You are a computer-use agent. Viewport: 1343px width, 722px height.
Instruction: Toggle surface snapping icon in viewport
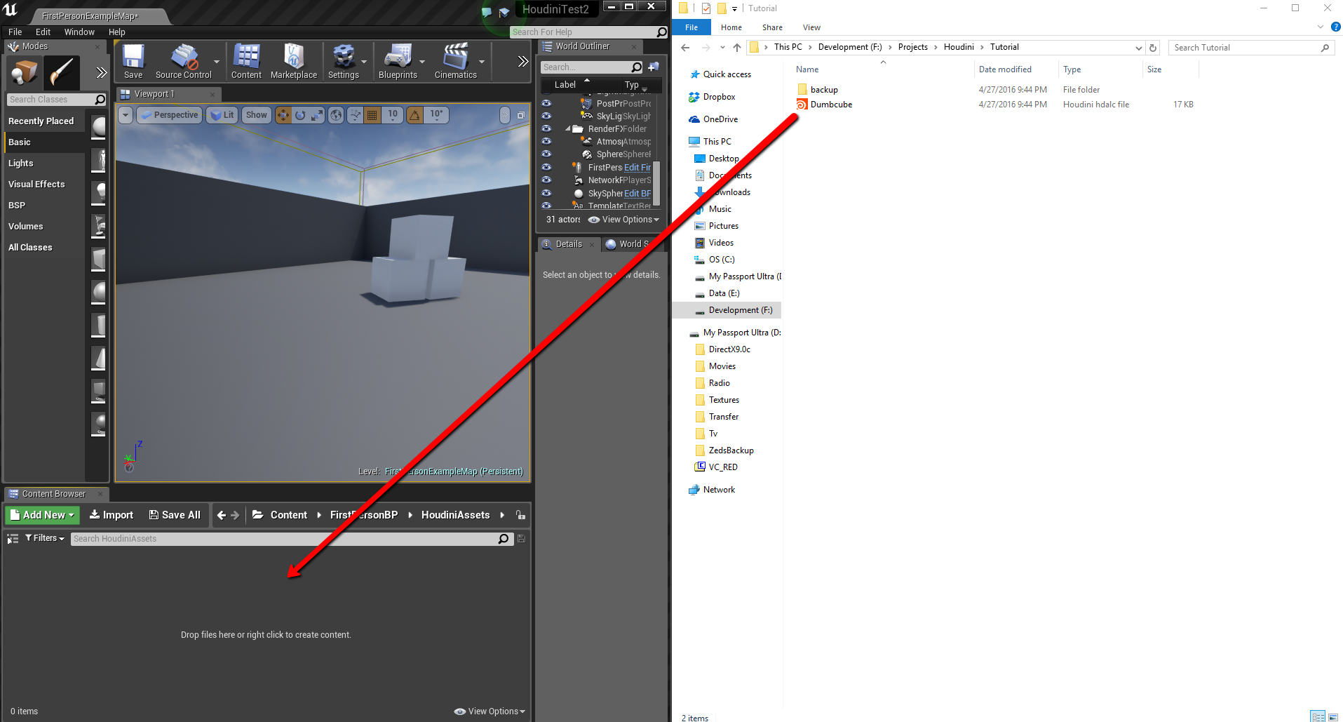355,115
